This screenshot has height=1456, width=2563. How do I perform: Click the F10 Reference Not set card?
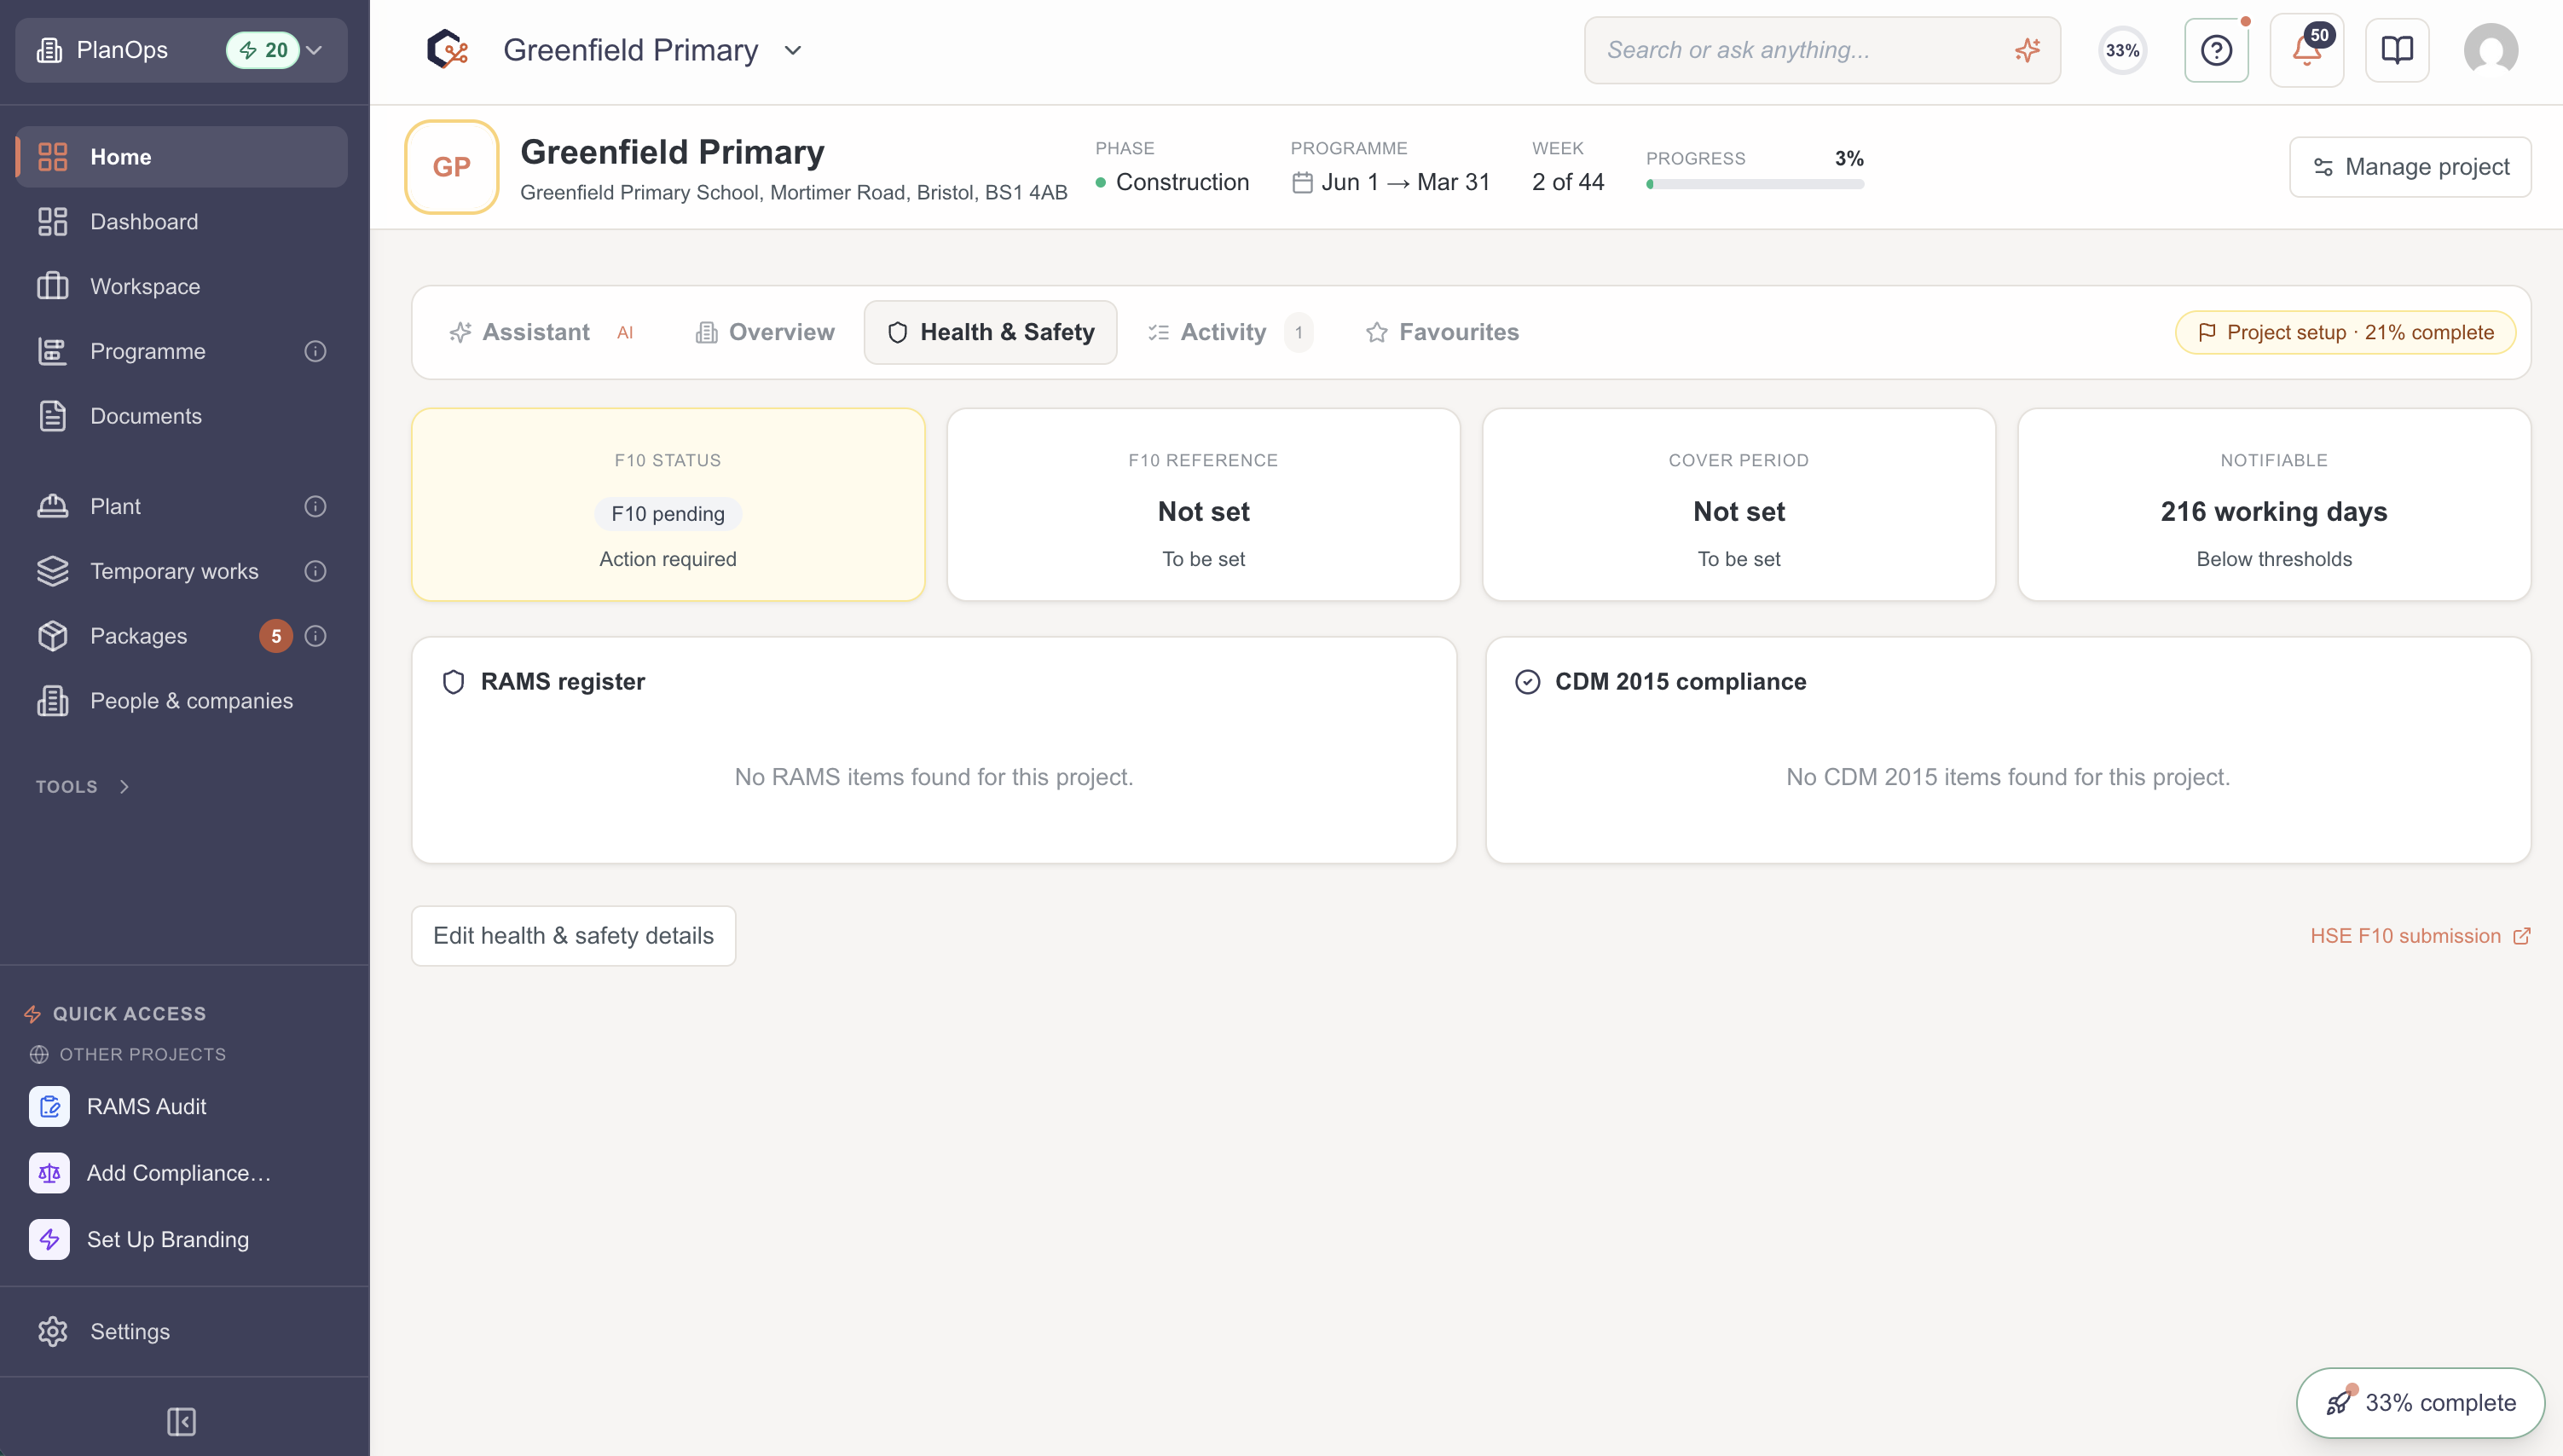1203,505
